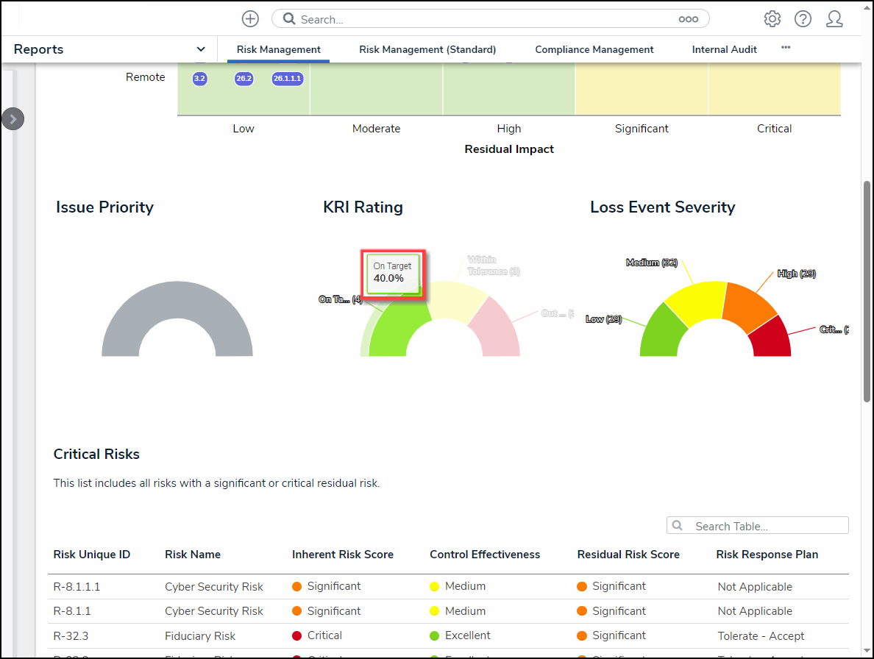Open the Reports dropdown menu
The image size is (874, 659).
pos(200,49)
